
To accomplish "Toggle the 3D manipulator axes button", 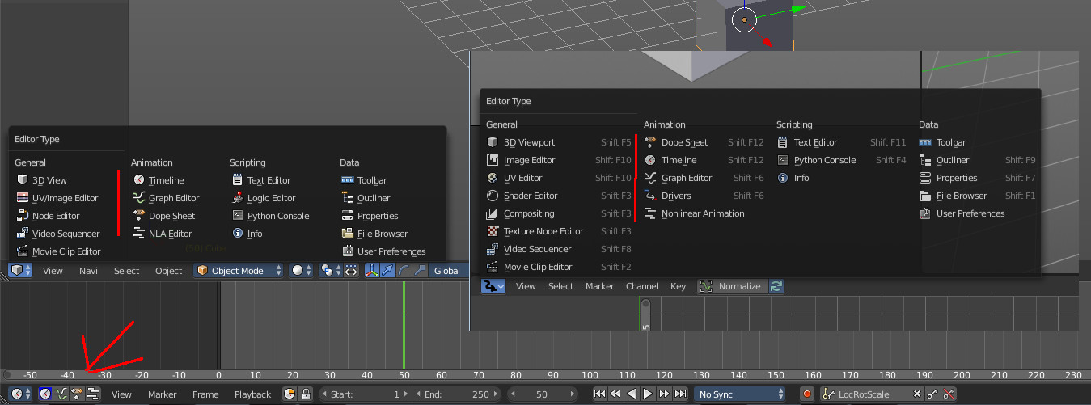I will [x=371, y=271].
